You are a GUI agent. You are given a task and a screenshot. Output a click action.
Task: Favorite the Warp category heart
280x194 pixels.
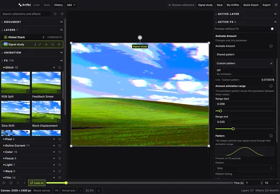coord(59,171)
